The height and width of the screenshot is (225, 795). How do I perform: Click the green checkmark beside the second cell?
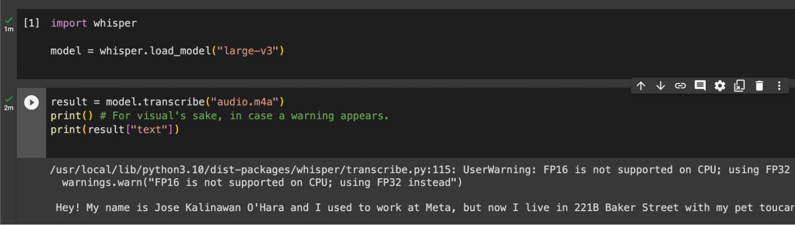point(9,99)
